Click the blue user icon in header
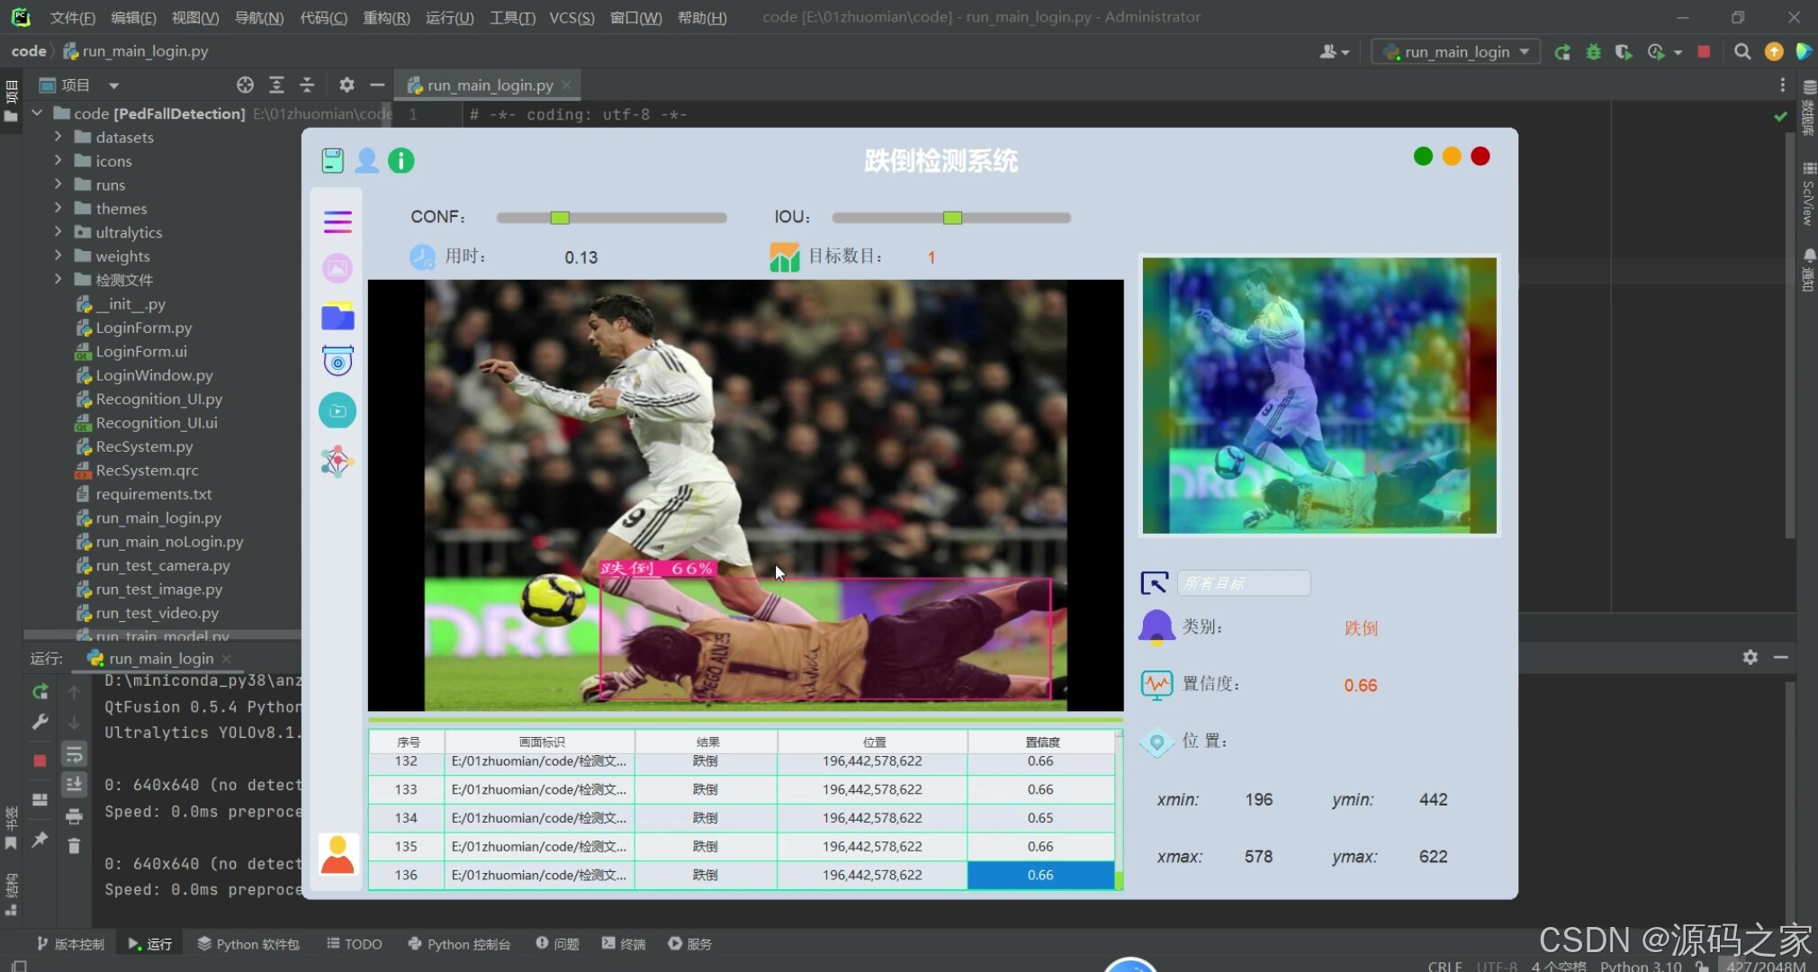This screenshot has width=1818, height=972. pos(366,161)
